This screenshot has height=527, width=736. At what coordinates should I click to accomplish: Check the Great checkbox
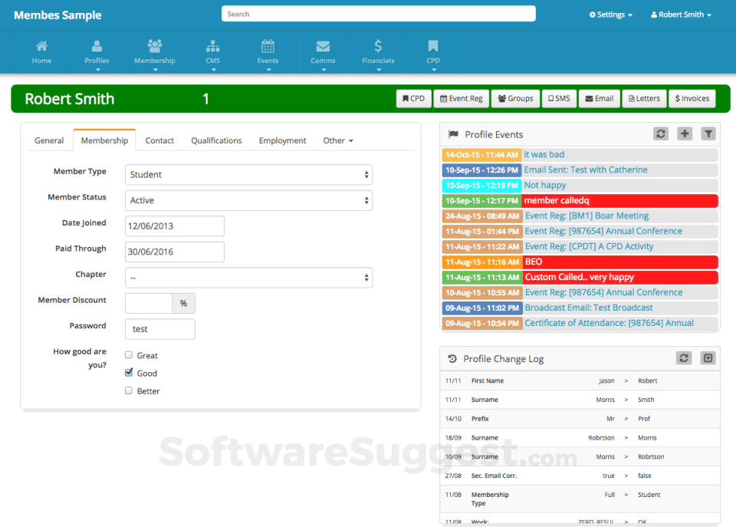pos(128,355)
